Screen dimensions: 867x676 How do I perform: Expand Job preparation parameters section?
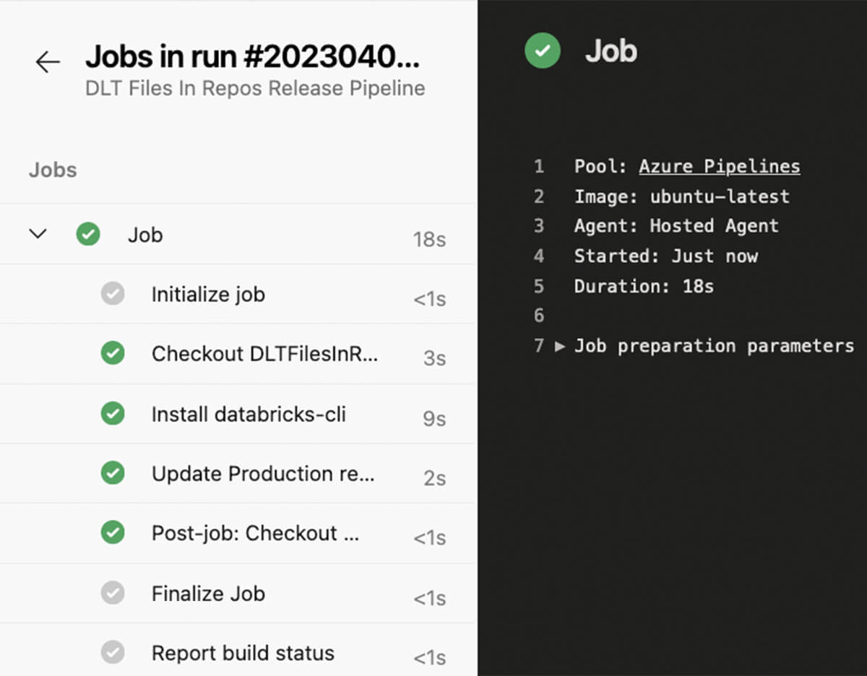pyautogui.click(x=560, y=346)
